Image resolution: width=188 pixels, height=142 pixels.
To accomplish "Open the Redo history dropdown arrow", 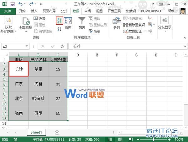I will pos(36,4).
